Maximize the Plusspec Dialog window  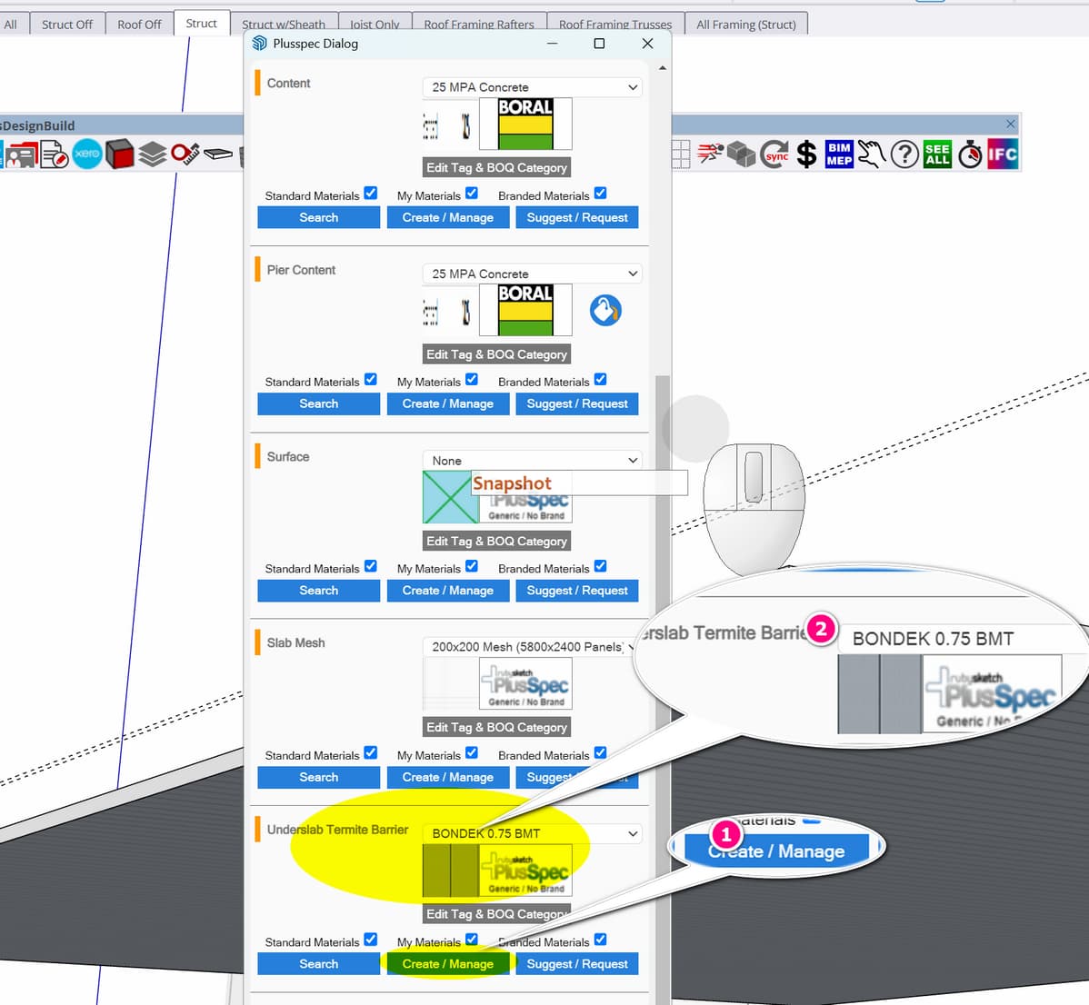(599, 44)
